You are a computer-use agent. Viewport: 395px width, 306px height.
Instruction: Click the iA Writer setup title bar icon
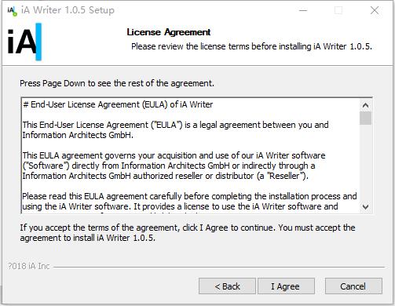point(12,11)
